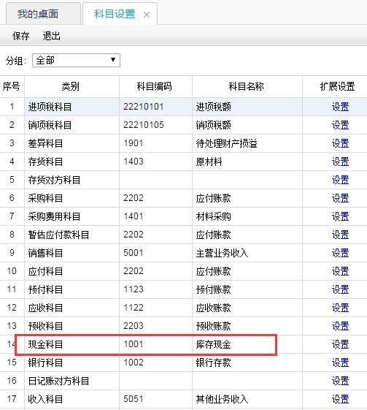
Task: Click code cell 1123
Action: tap(155, 289)
